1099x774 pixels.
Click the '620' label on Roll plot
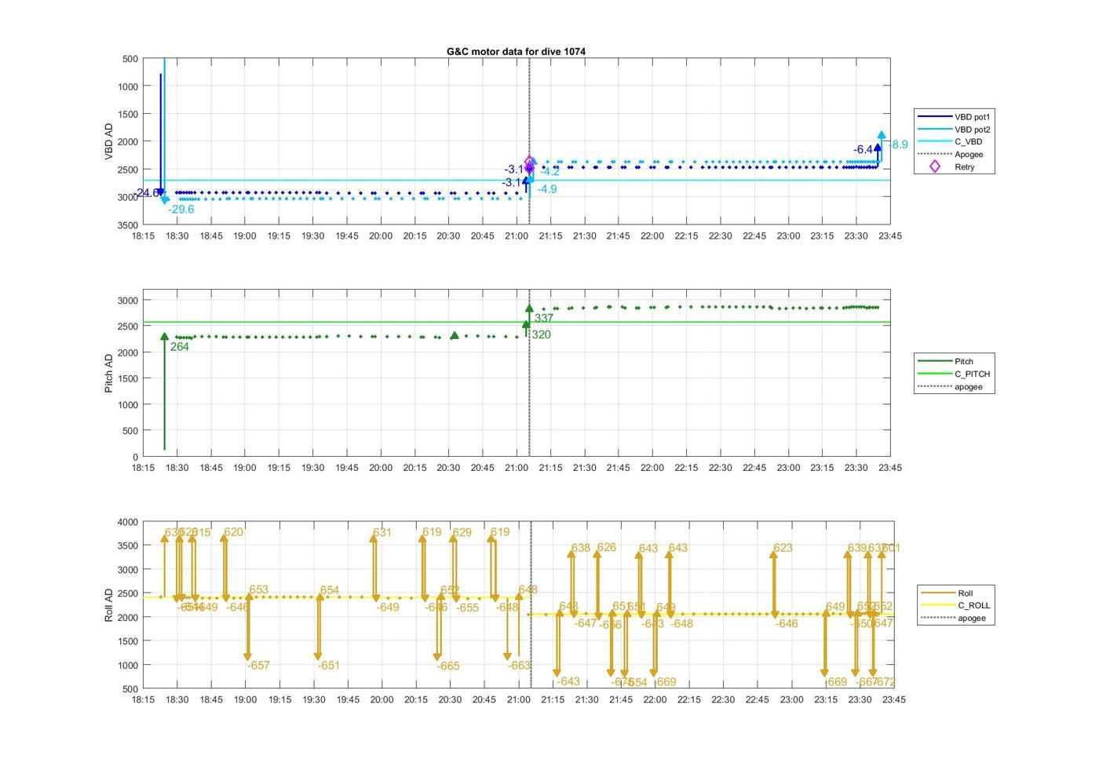(x=233, y=532)
